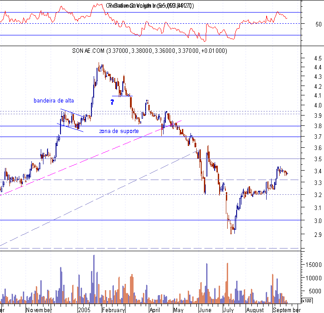Screen dimensions: 324x313
Task: Click the November date axis label
Action: [39, 310]
